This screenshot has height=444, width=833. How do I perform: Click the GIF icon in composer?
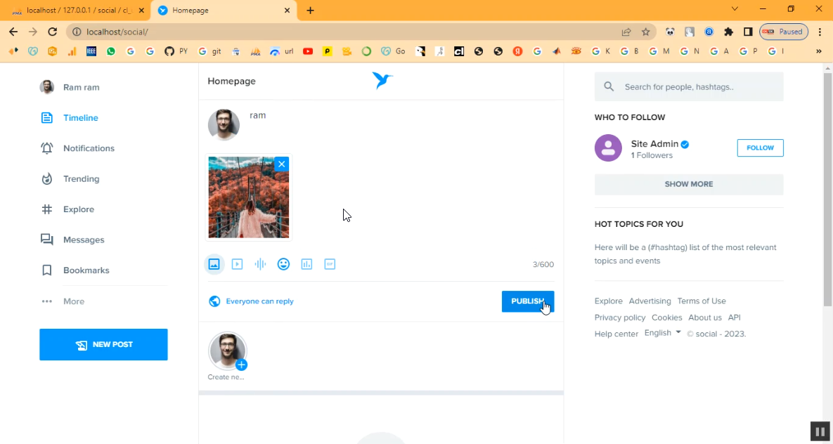tap(330, 264)
